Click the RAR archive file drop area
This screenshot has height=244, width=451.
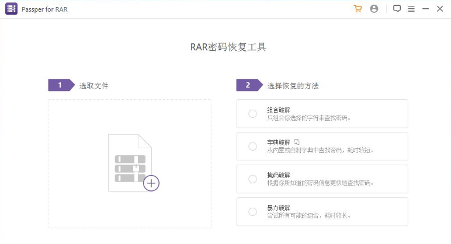pos(130,164)
